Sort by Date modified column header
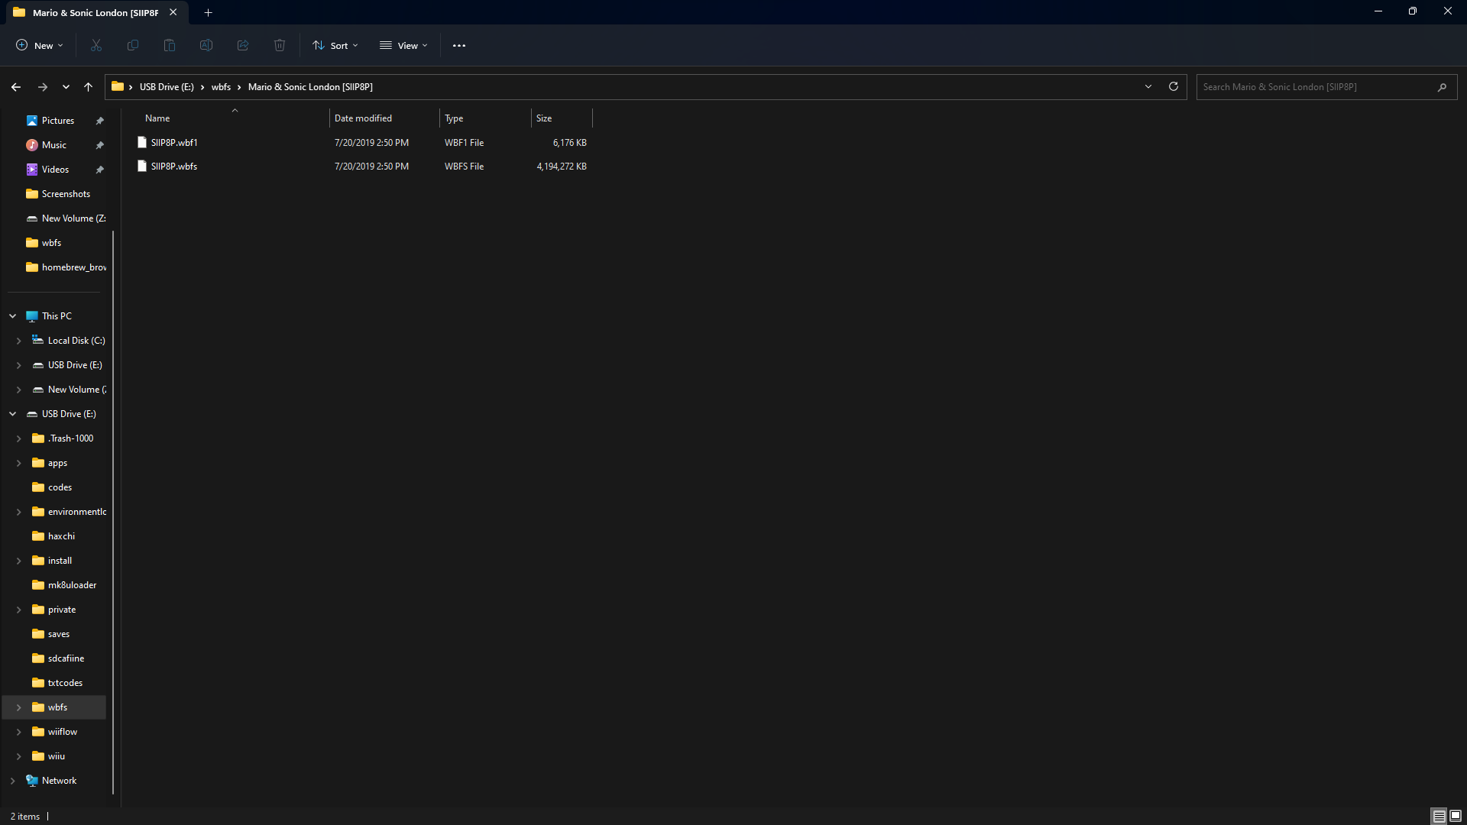The height and width of the screenshot is (825, 1467). point(384,118)
